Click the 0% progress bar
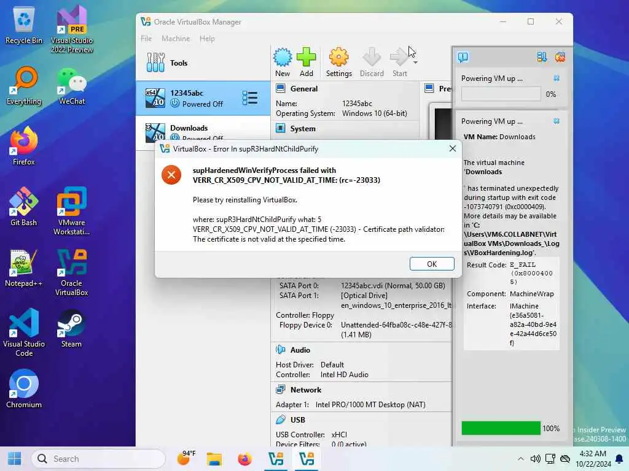 tap(501, 94)
